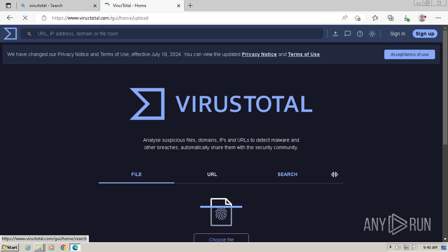Viewport: 448px width, 252px height.
Task: Open a new browser tab
Action: click(190, 6)
